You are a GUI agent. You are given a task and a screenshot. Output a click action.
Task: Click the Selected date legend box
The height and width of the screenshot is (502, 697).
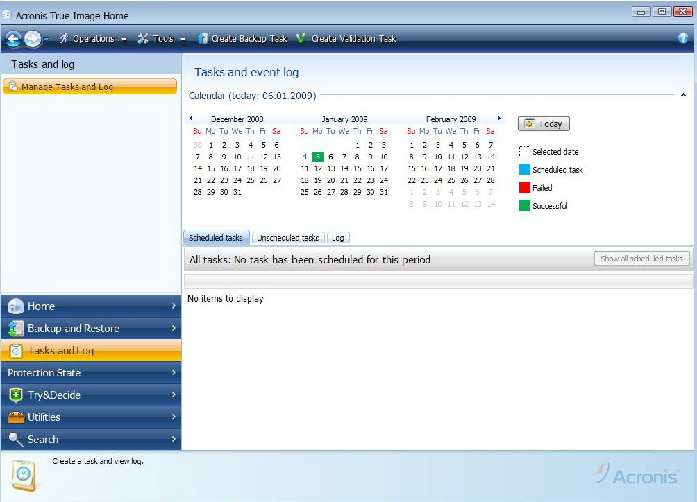click(525, 152)
